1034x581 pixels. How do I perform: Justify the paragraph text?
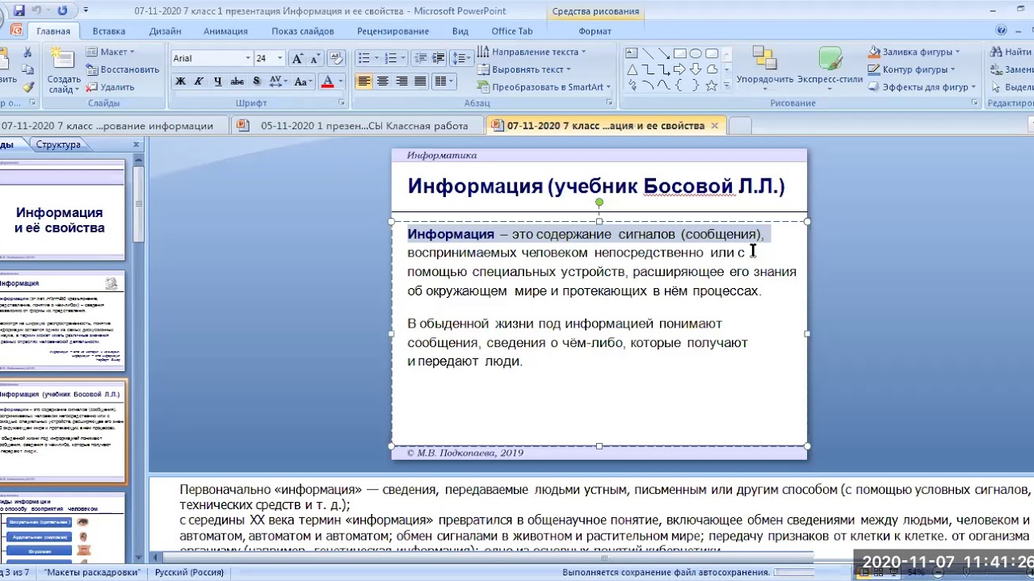click(420, 82)
